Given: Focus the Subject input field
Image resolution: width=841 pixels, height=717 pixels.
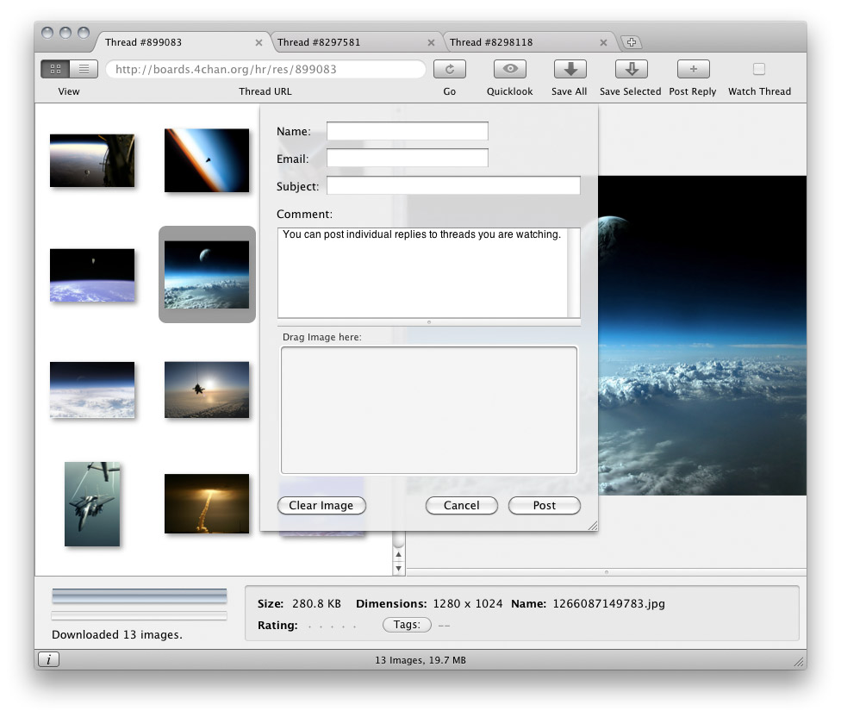Looking at the screenshot, I should [x=453, y=185].
